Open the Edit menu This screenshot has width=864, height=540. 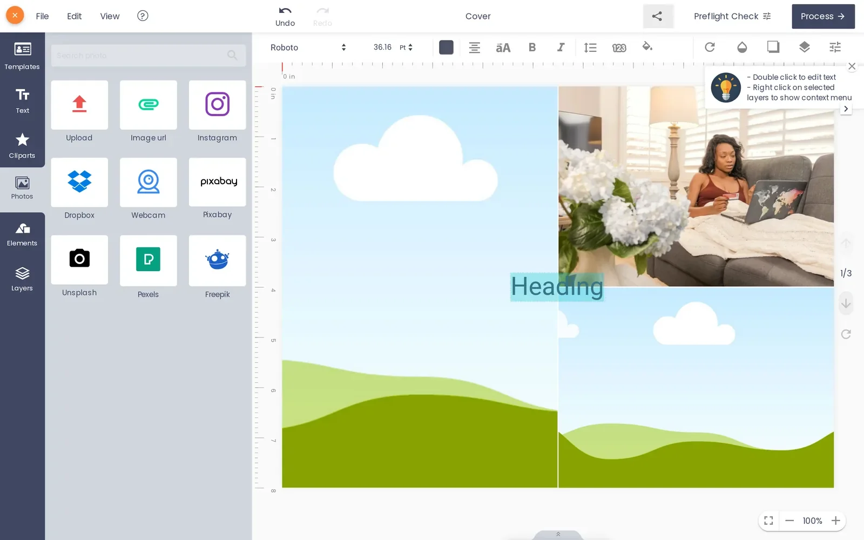pos(74,16)
